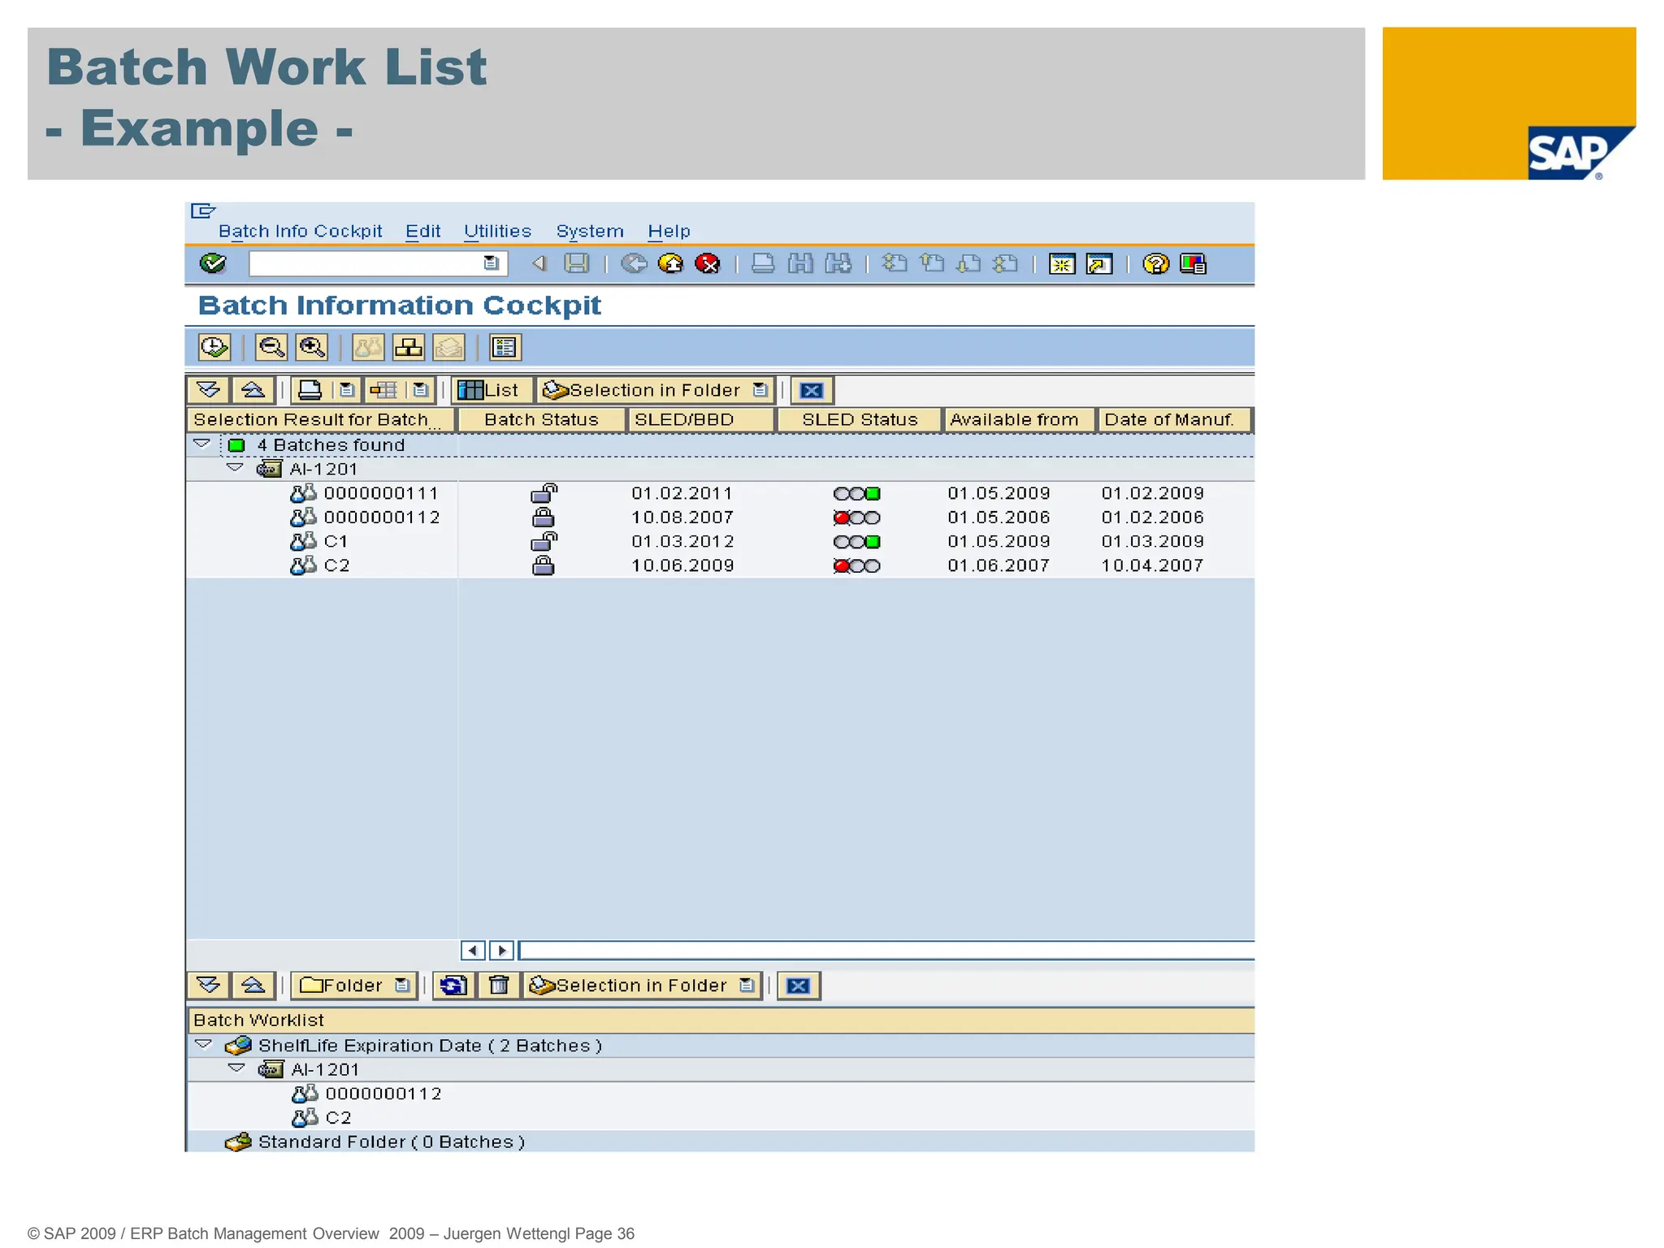The image size is (1664, 1248).
Task: Open the layout options dropdown in result toolbar
Action: (420, 390)
